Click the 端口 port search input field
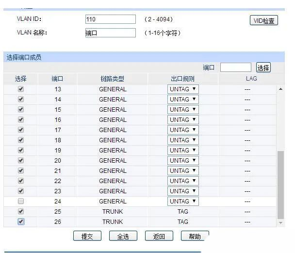 click(235, 67)
